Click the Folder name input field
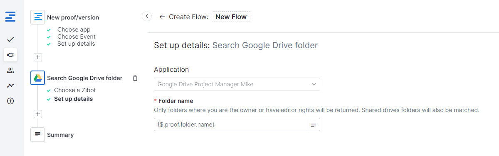 coord(230,124)
